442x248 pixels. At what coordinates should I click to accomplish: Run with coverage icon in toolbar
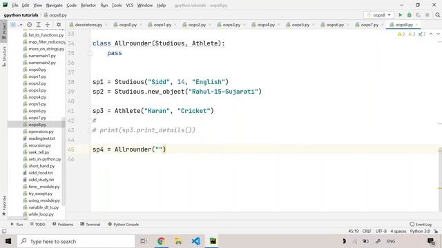[418, 15]
